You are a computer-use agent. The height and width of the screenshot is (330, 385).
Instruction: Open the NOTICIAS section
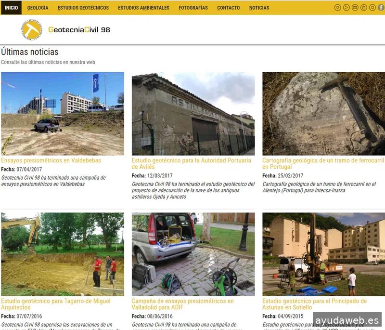tap(259, 8)
